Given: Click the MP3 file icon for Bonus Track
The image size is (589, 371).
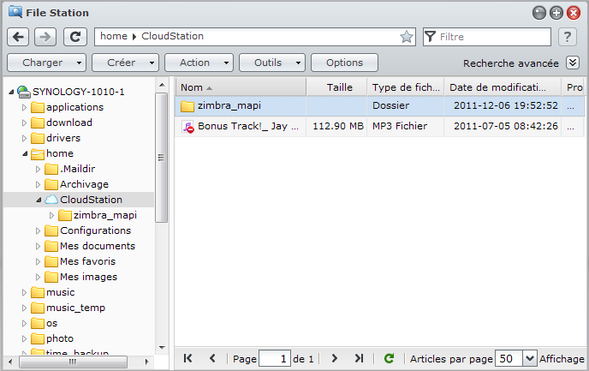Looking at the screenshot, I should [x=187, y=127].
